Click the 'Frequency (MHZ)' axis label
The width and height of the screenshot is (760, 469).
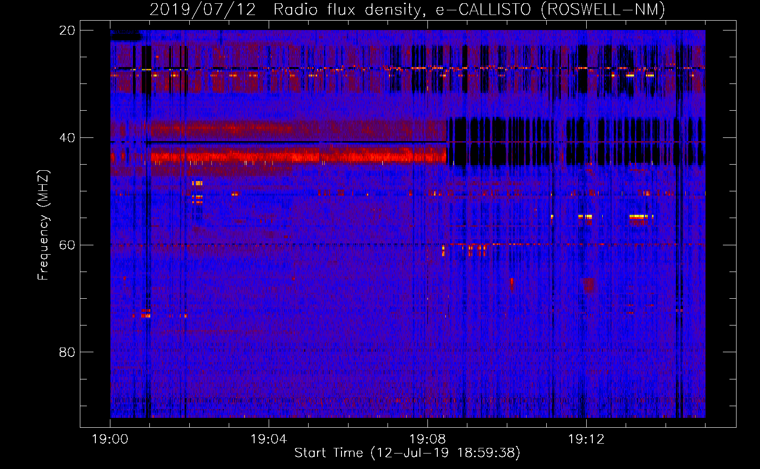(x=43, y=225)
